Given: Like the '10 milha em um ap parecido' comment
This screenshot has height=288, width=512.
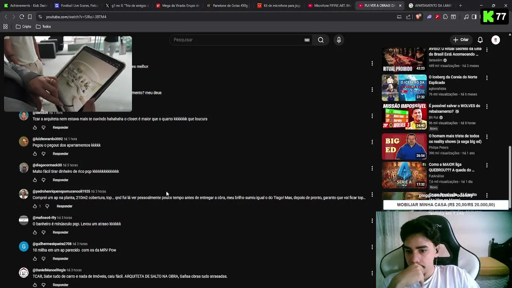Looking at the screenshot, I should pos(35,259).
